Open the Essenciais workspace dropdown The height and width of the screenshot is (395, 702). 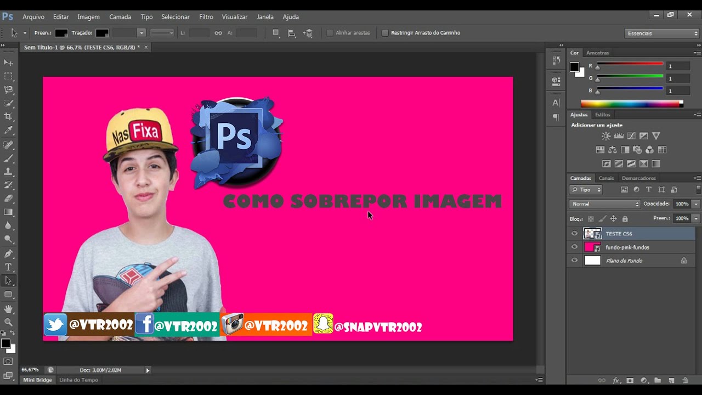point(663,33)
